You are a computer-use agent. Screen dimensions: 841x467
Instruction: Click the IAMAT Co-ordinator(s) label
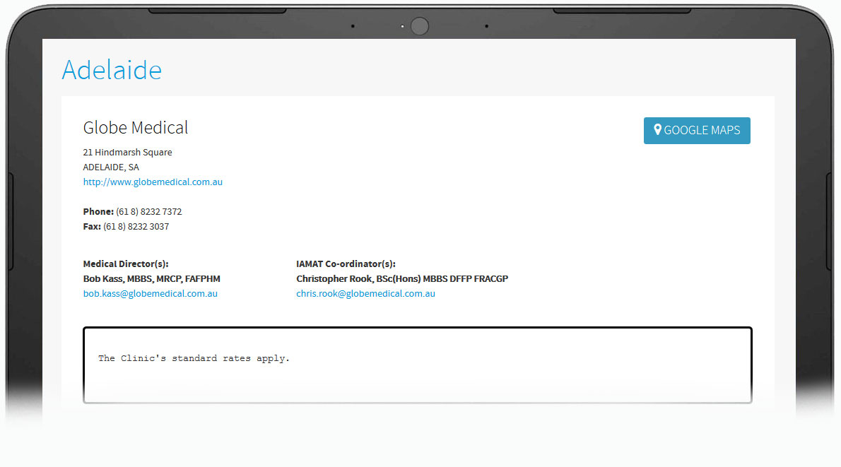pyautogui.click(x=346, y=264)
